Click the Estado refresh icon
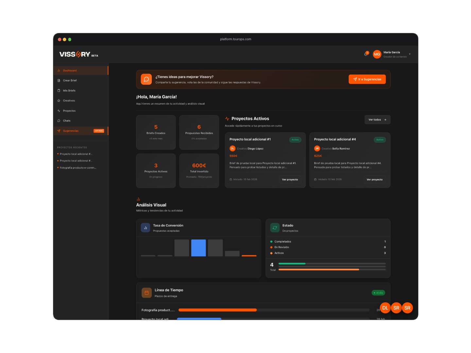 click(274, 227)
